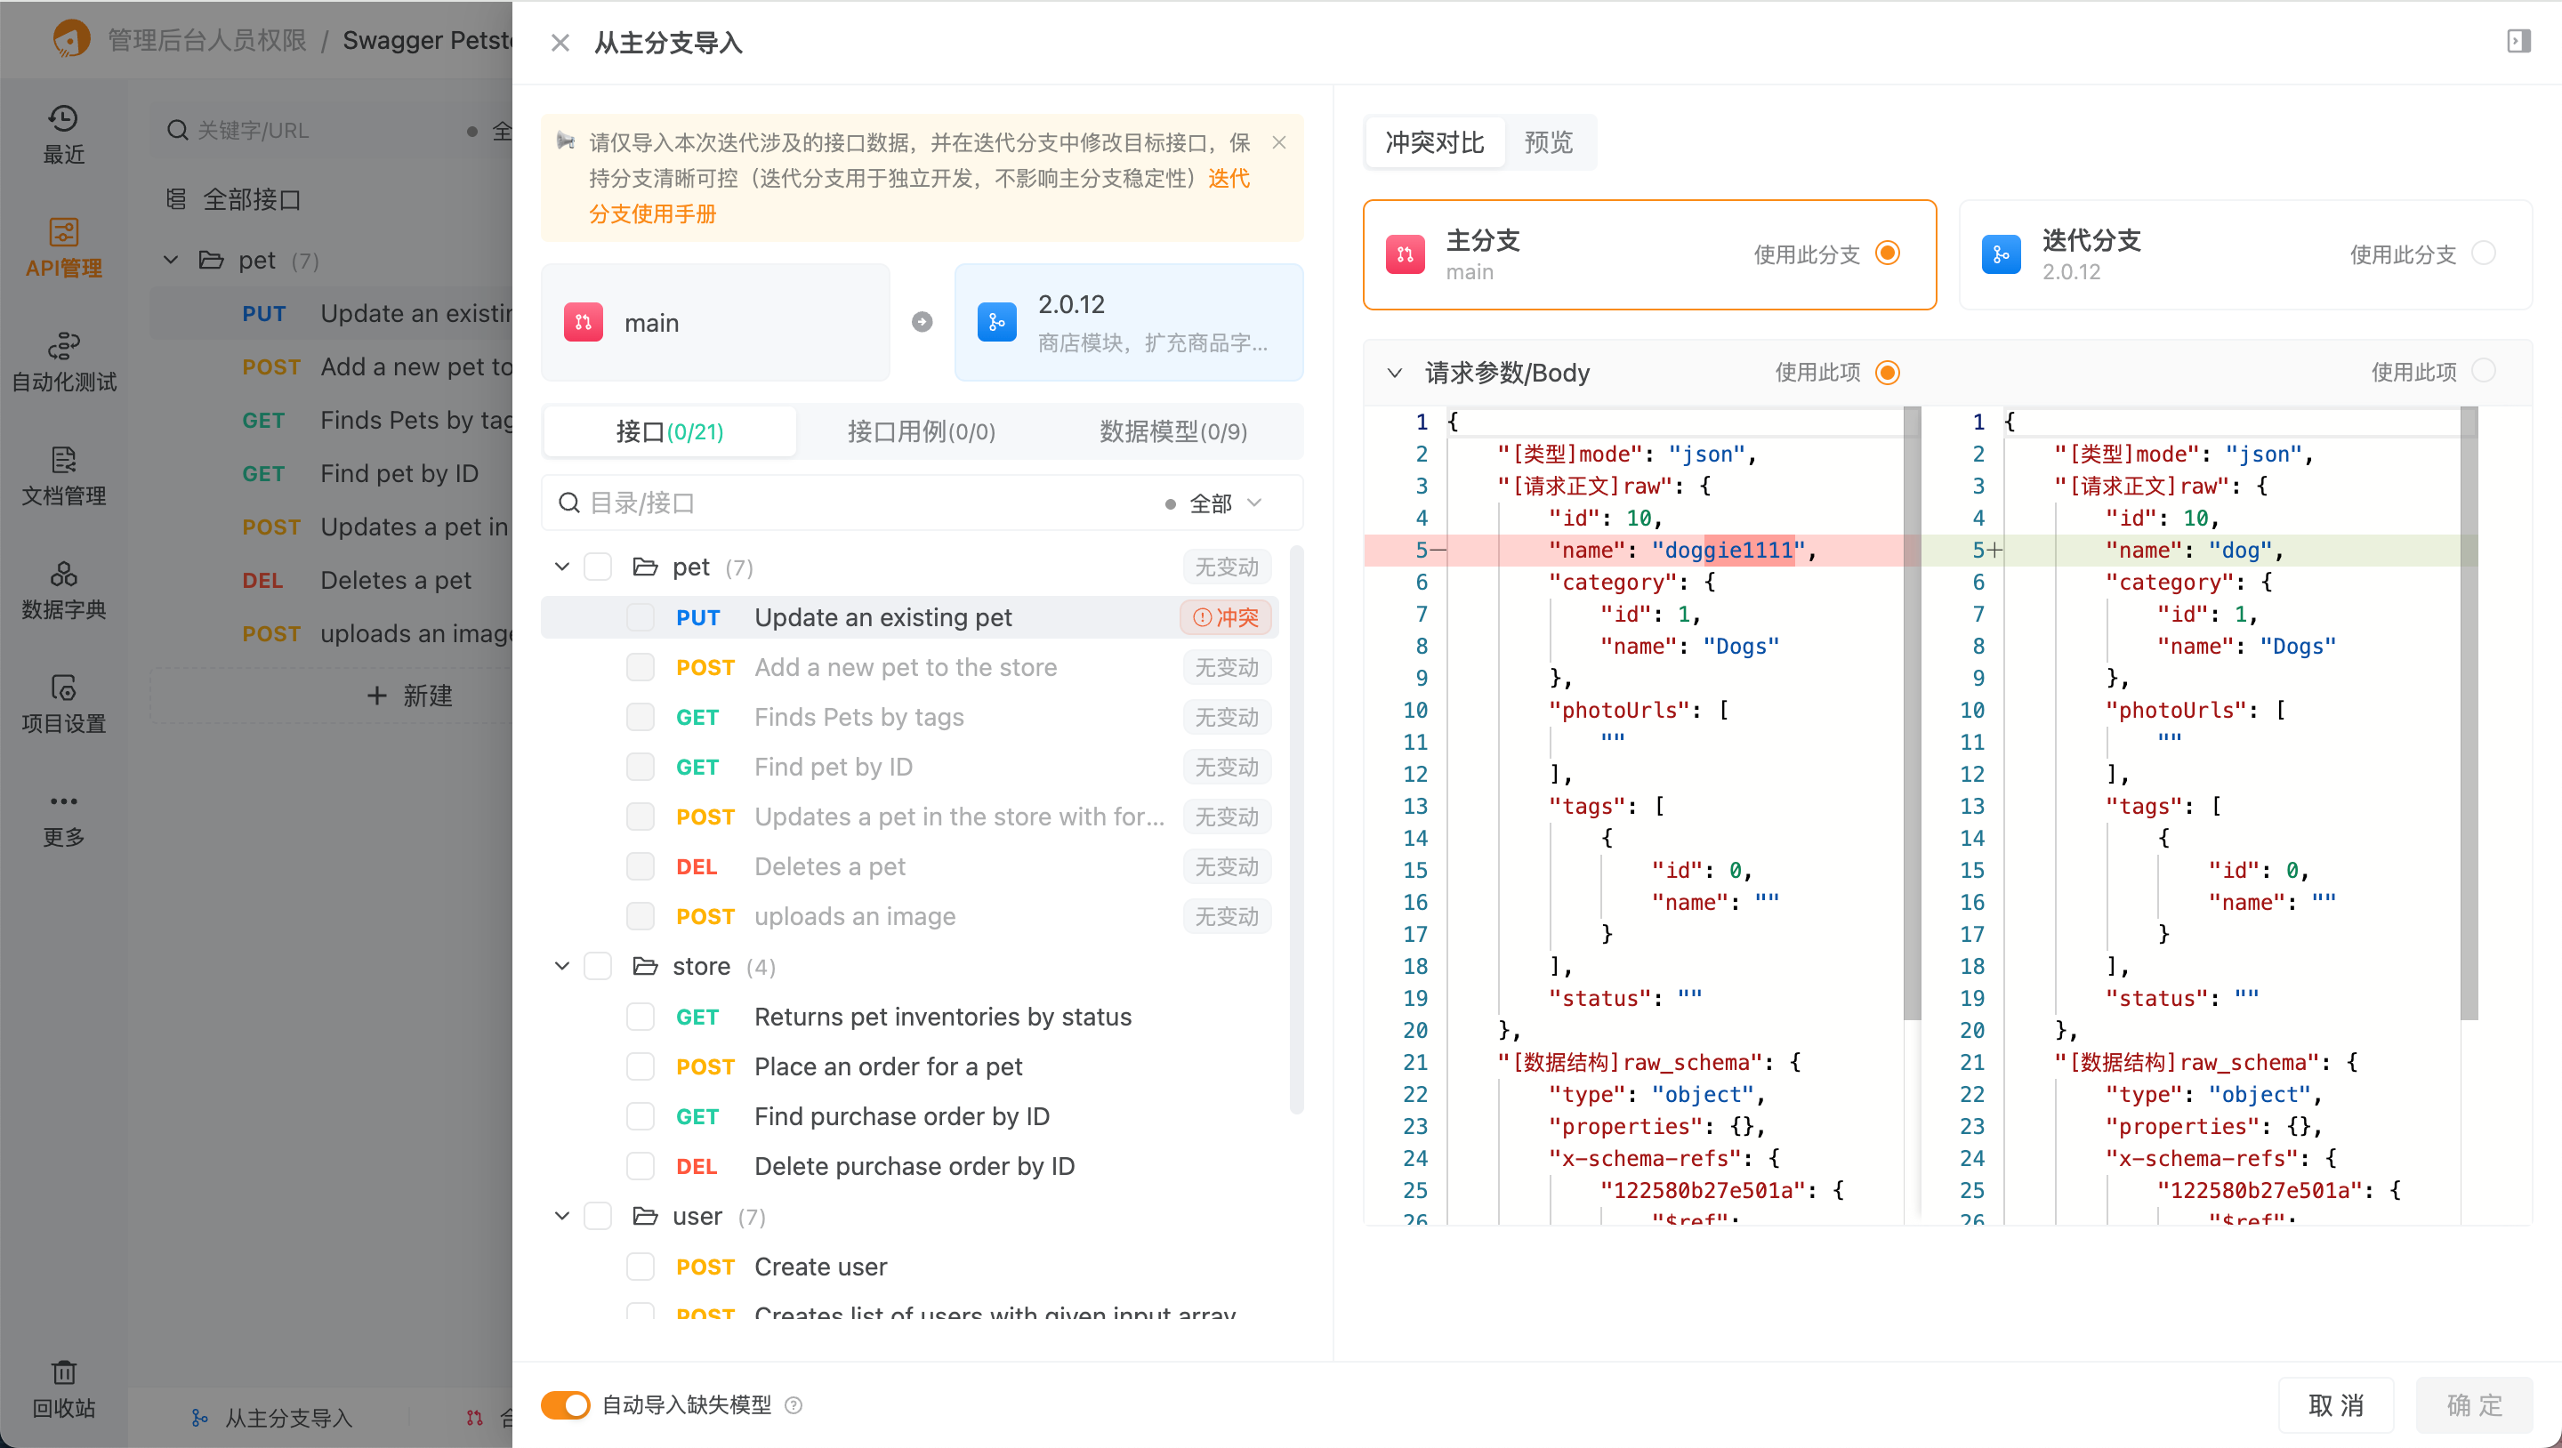Check the Add a new pet checkbox
The height and width of the screenshot is (1448, 2562).
(640, 667)
